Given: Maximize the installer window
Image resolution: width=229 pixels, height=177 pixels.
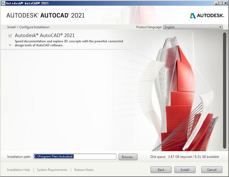Looking at the screenshot, I should [221, 3].
